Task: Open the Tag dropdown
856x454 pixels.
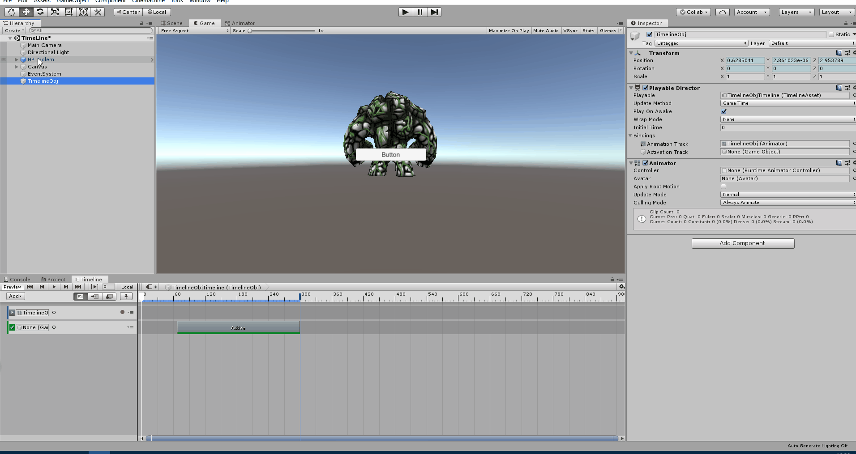Action: 701,43
